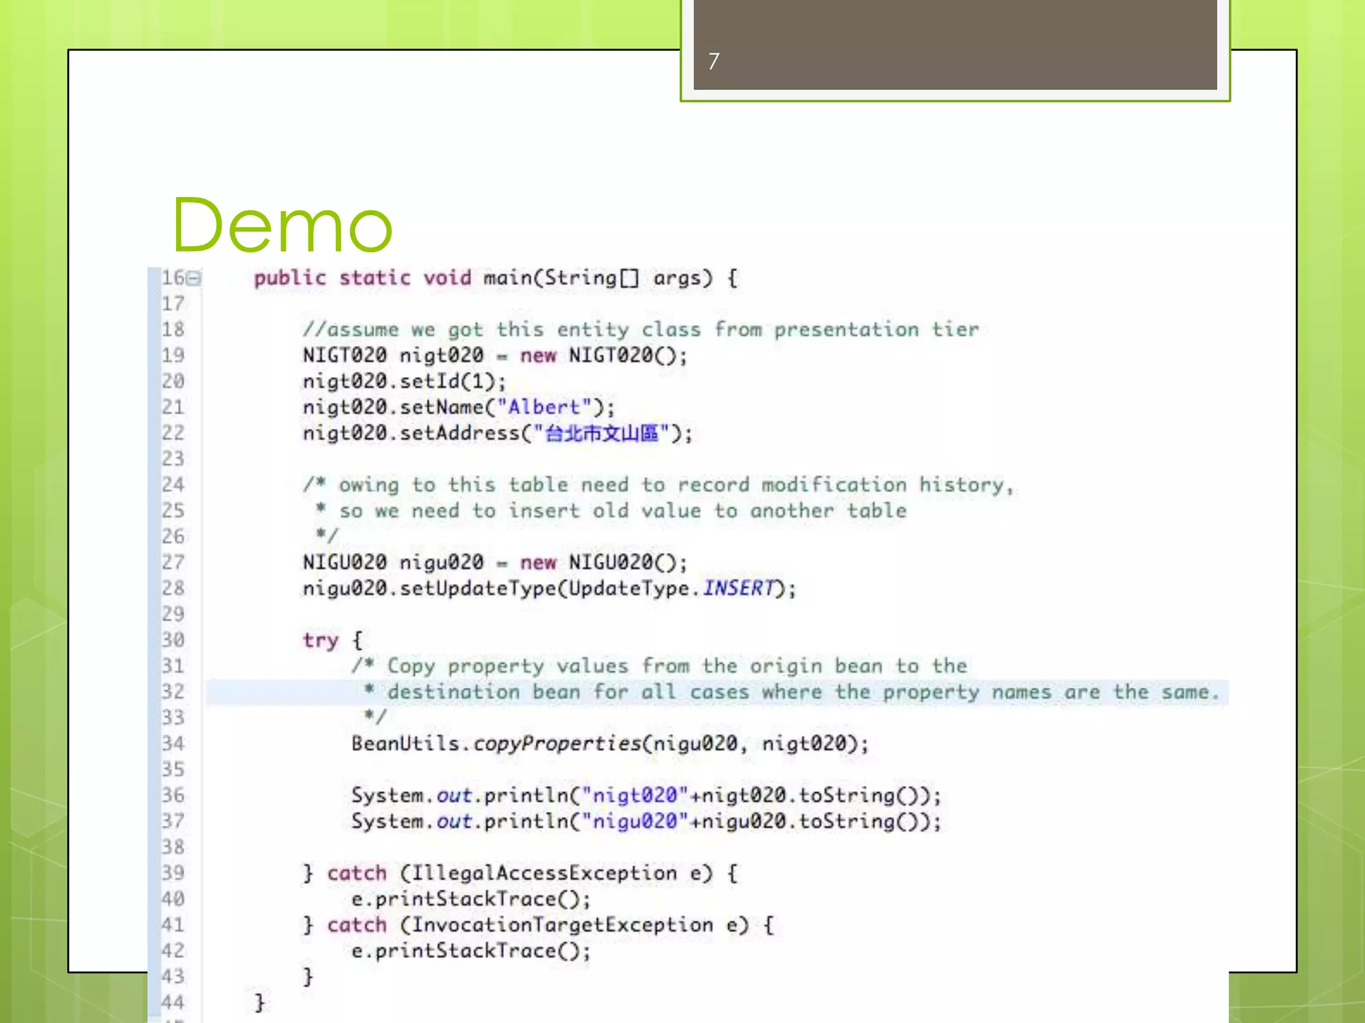Click 'public static void main(String[] args)' line
1365x1023 pixels.
click(x=496, y=278)
